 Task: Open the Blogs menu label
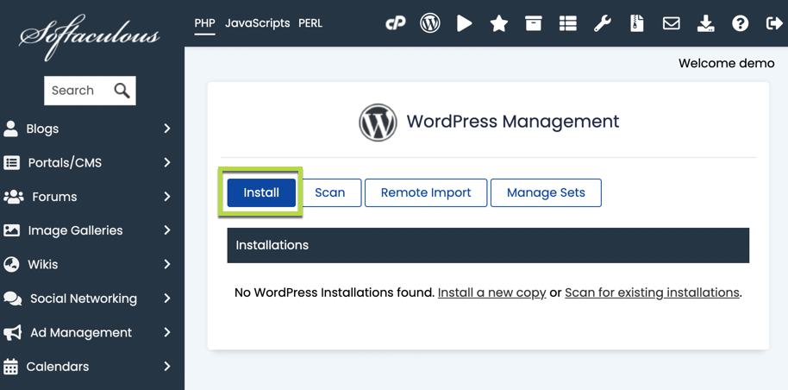point(42,129)
